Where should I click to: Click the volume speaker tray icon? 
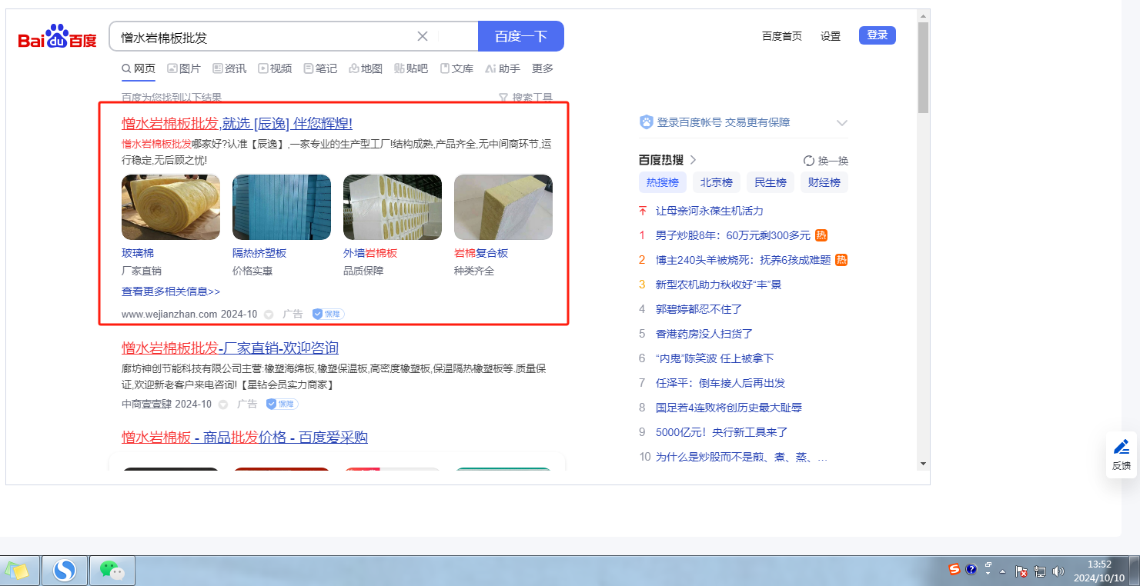(1058, 571)
